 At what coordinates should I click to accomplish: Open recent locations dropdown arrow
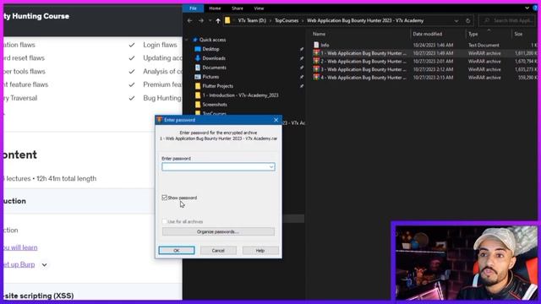pos(210,20)
